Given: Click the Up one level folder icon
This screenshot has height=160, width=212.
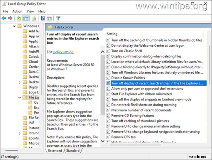Looking at the screenshot, I should [19, 18].
